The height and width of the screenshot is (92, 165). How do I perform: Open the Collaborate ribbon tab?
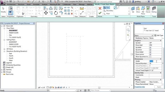click(x=67, y=5)
